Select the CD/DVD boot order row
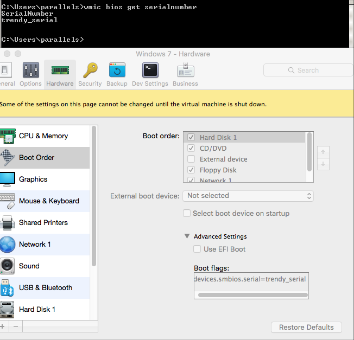The height and width of the screenshot is (340, 354). pos(244,148)
